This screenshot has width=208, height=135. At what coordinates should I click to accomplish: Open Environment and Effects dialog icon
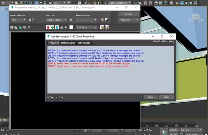click(x=107, y=20)
